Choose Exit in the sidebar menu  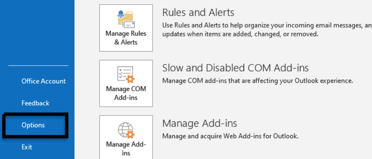pyautogui.click(x=27, y=147)
